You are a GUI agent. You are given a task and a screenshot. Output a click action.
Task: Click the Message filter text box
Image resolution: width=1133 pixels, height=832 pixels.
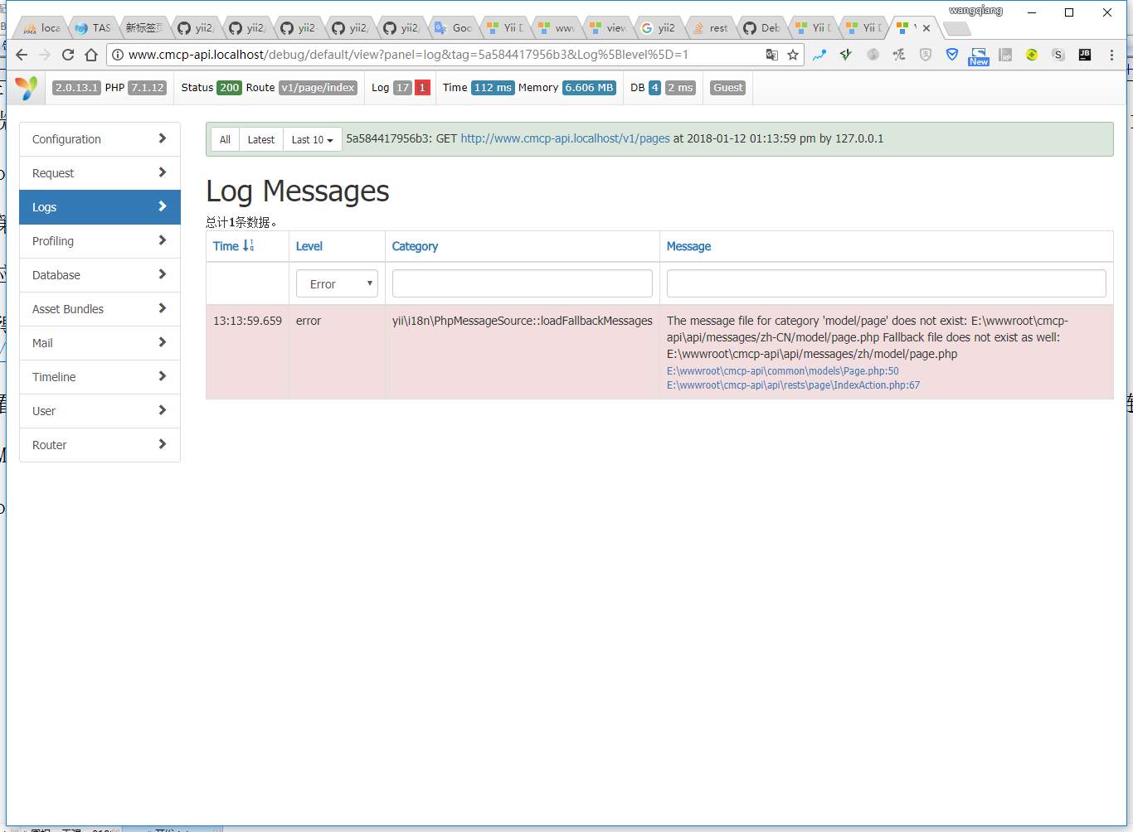pos(886,283)
